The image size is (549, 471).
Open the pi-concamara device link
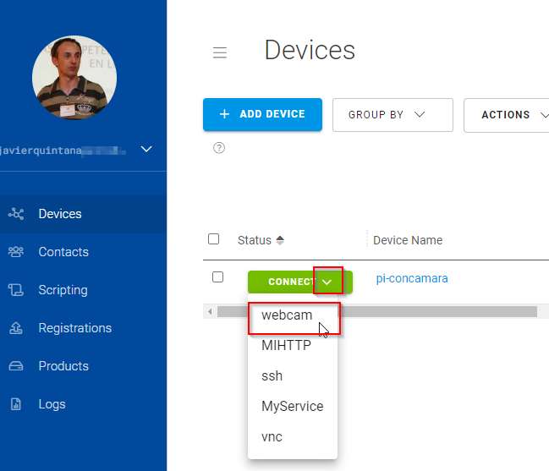point(412,278)
